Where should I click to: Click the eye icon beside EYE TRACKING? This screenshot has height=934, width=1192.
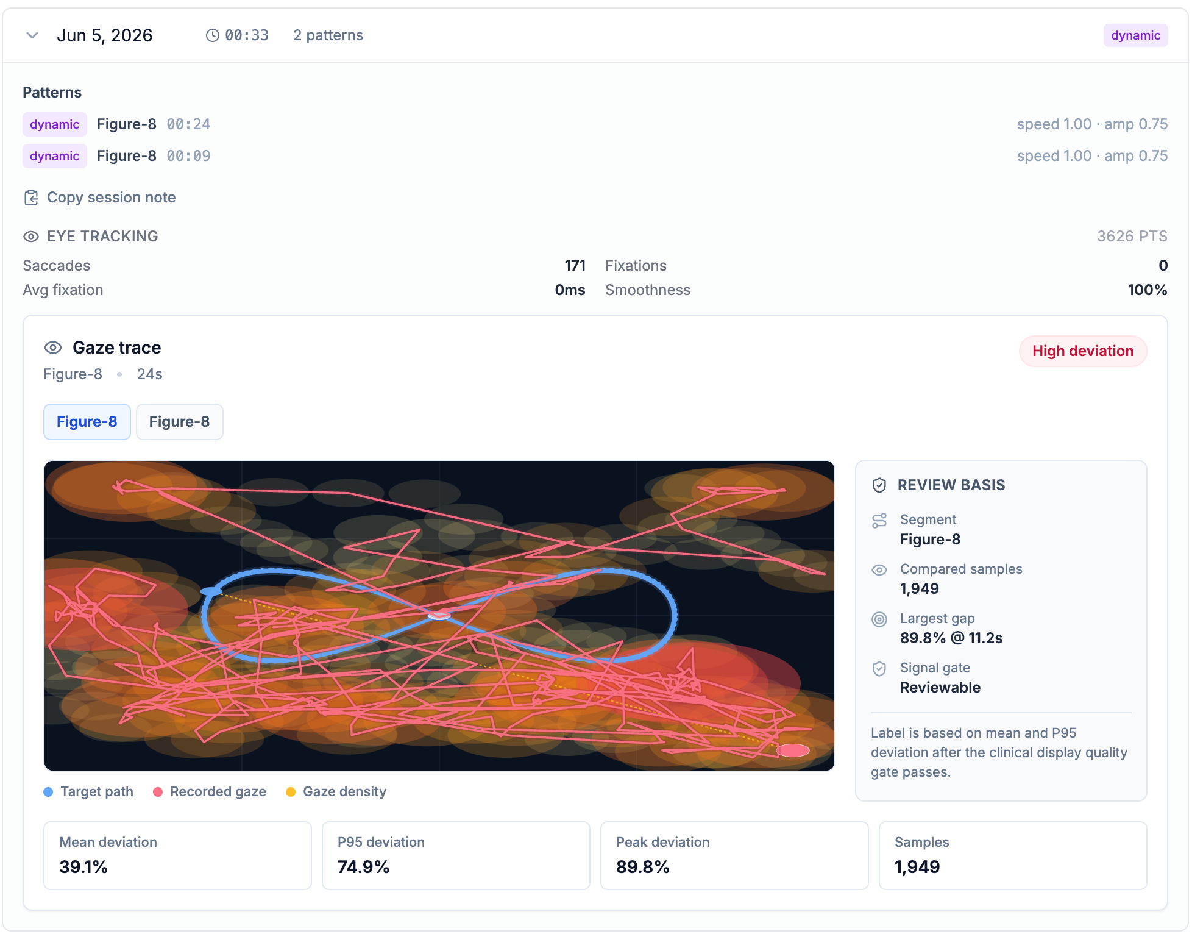[31, 237]
